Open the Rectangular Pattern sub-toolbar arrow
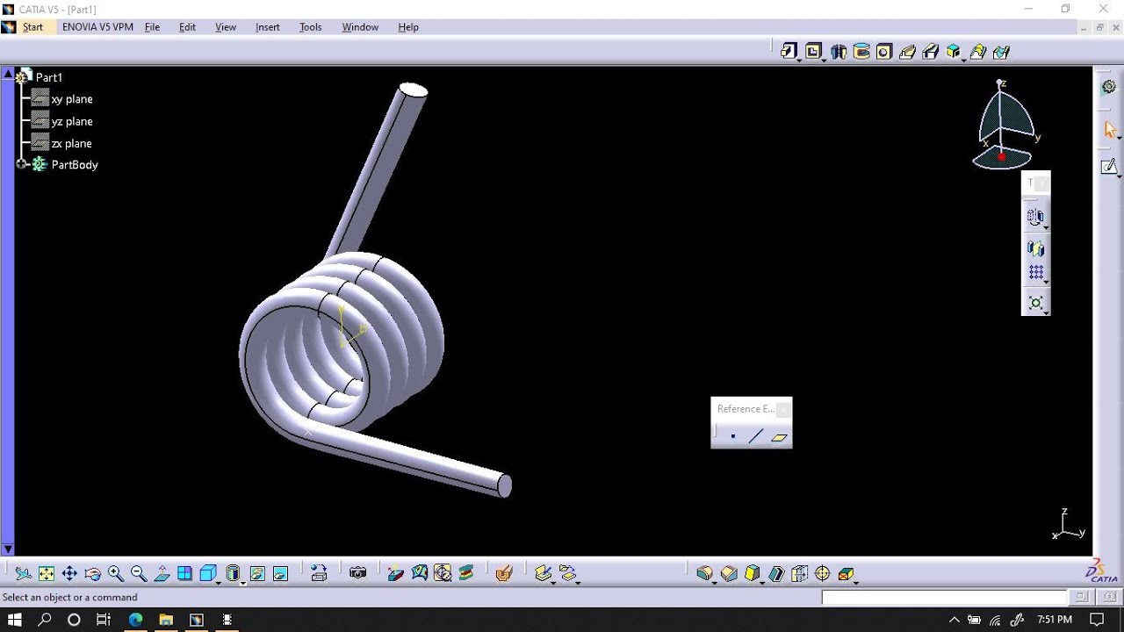1124x632 pixels. click(1046, 283)
